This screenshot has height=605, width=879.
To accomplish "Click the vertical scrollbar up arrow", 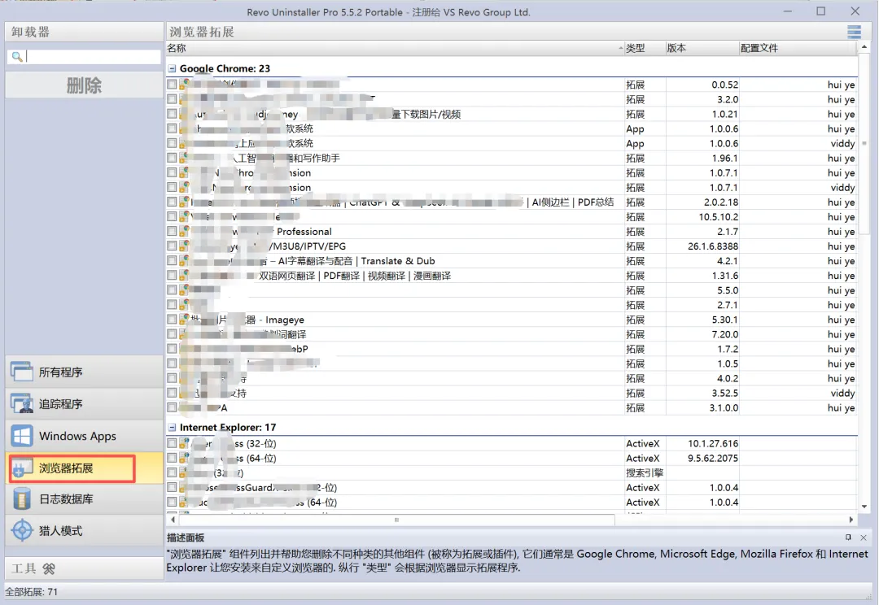I will 864,47.
